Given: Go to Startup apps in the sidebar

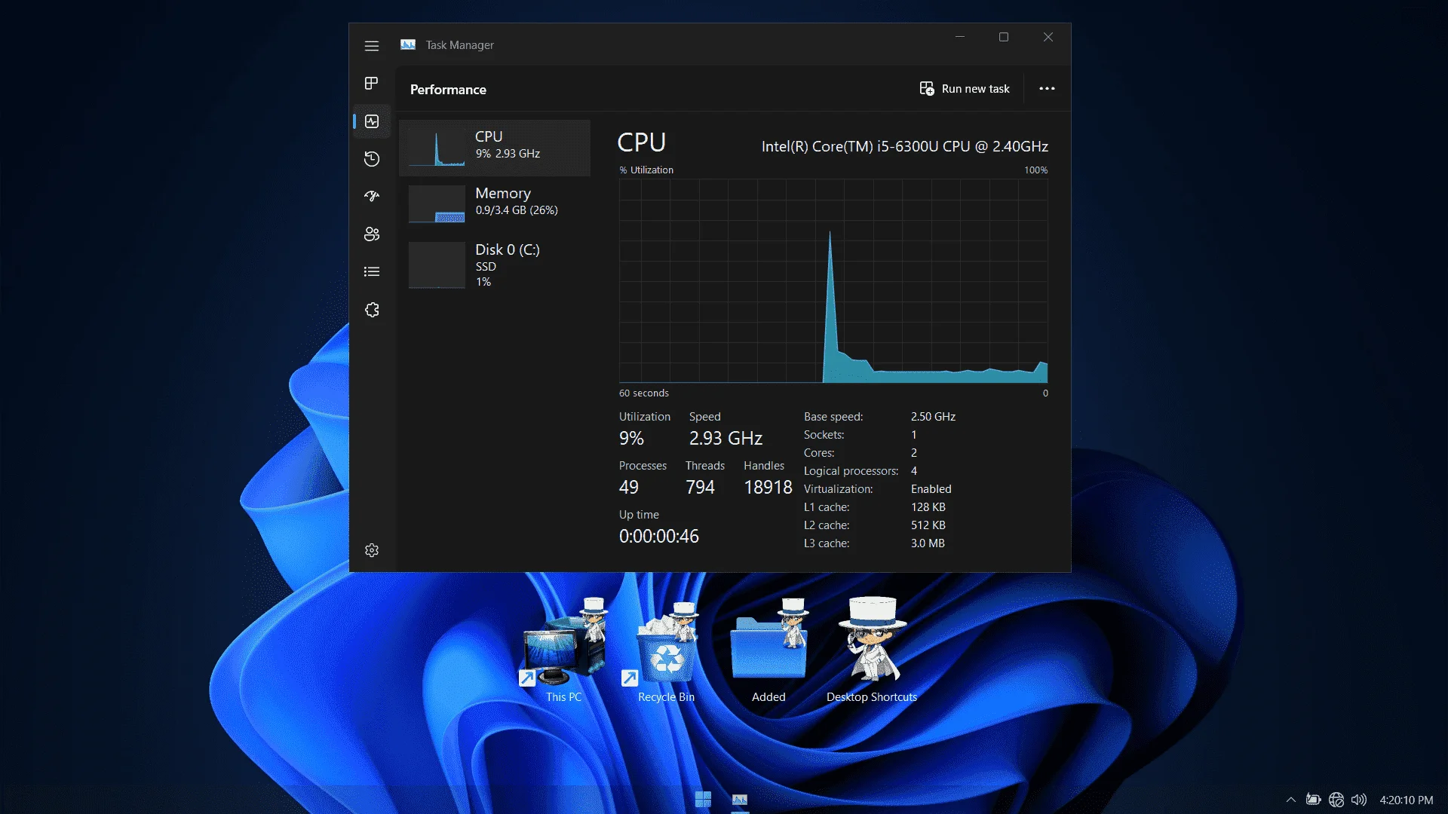Looking at the screenshot, I should point(372,196).
